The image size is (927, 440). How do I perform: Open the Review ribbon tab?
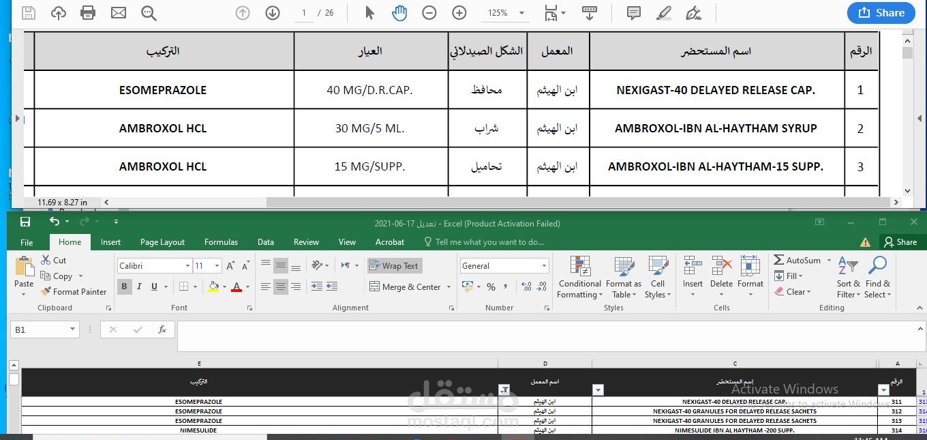(306, 242)
